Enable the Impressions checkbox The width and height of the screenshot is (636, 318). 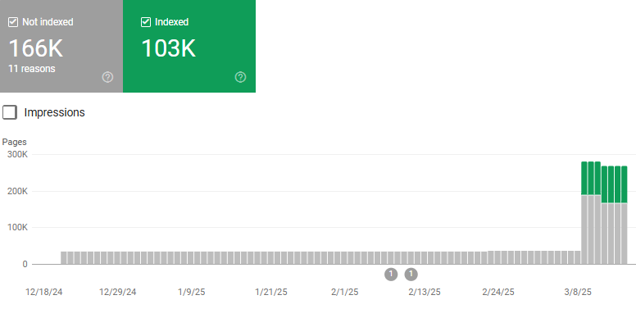tap(10, 112)
